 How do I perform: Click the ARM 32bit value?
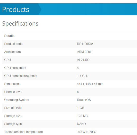(x=84, y=52)
